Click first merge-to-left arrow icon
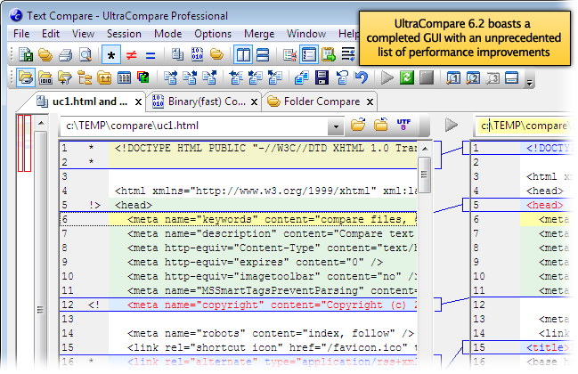The width and height of the screenshot is (578, 374). pos(236,77)
